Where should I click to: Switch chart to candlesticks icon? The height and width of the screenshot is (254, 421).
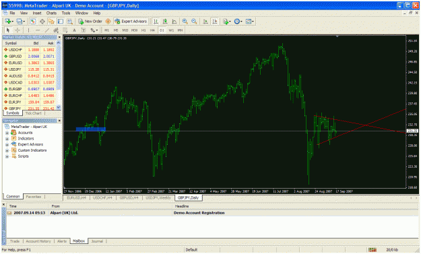(x=165, y=21)
